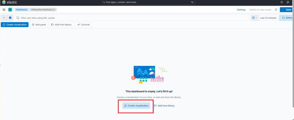Click the blue Create visualization toolbar button
This screenshot has width=294, height=120.
(15, 25)
